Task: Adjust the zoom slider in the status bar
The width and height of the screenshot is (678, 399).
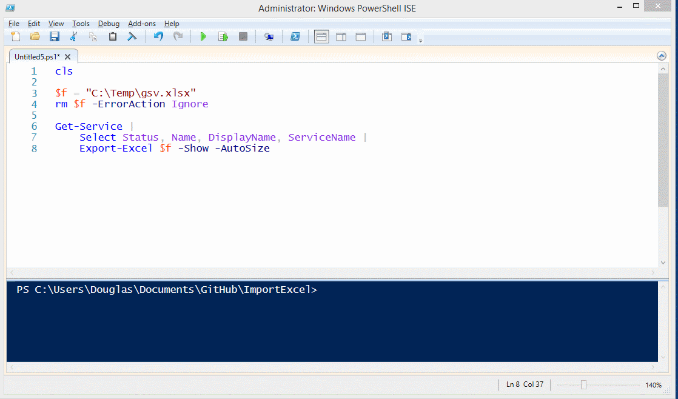Action: [x=583, y=385]
